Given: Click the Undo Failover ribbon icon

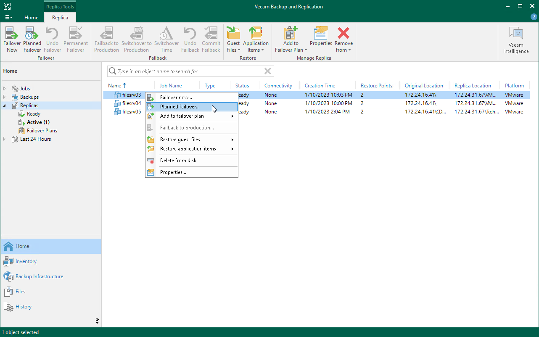Looking at the screenshot, I should tap(52, 39).
